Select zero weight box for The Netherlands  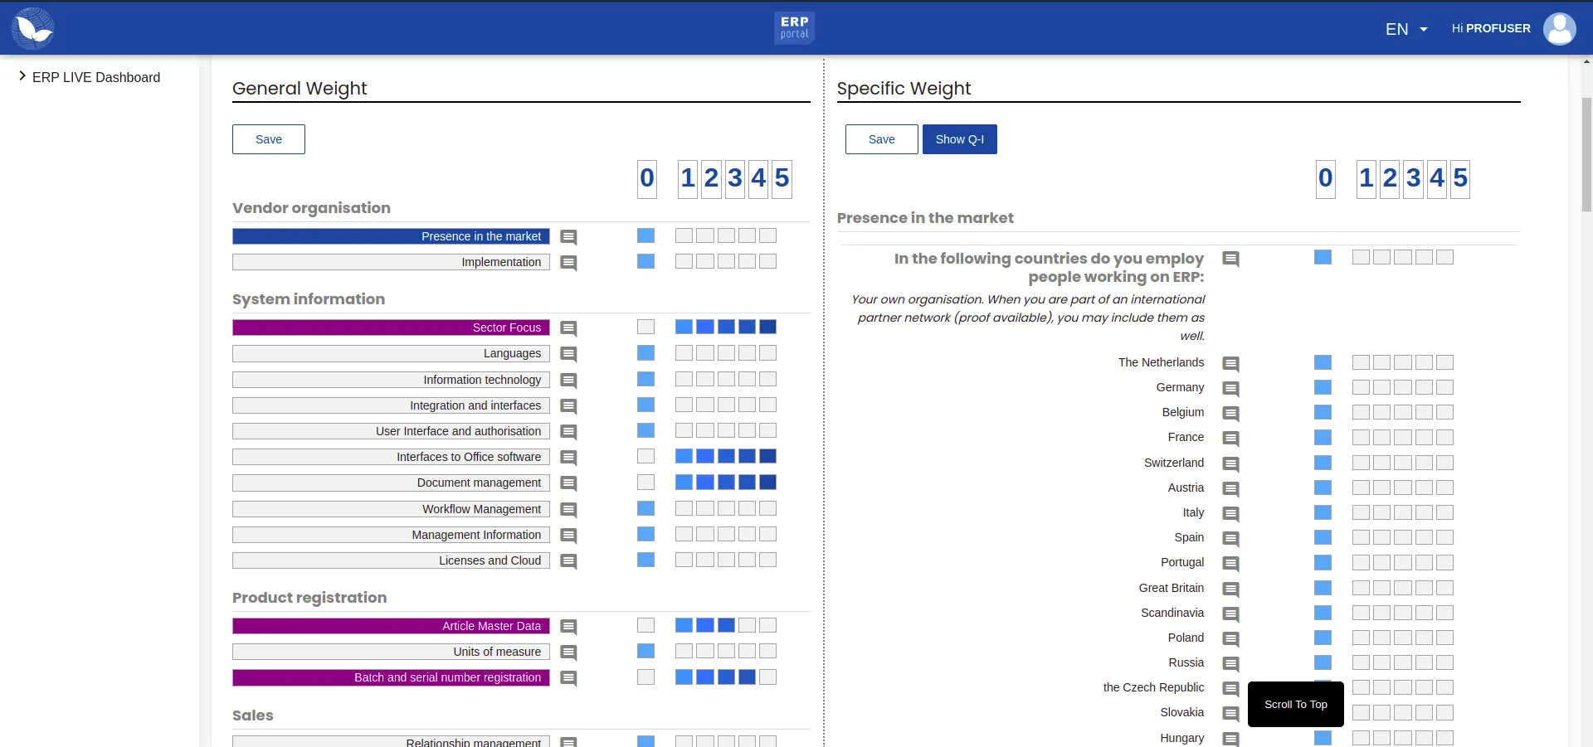click(1323, 362)
